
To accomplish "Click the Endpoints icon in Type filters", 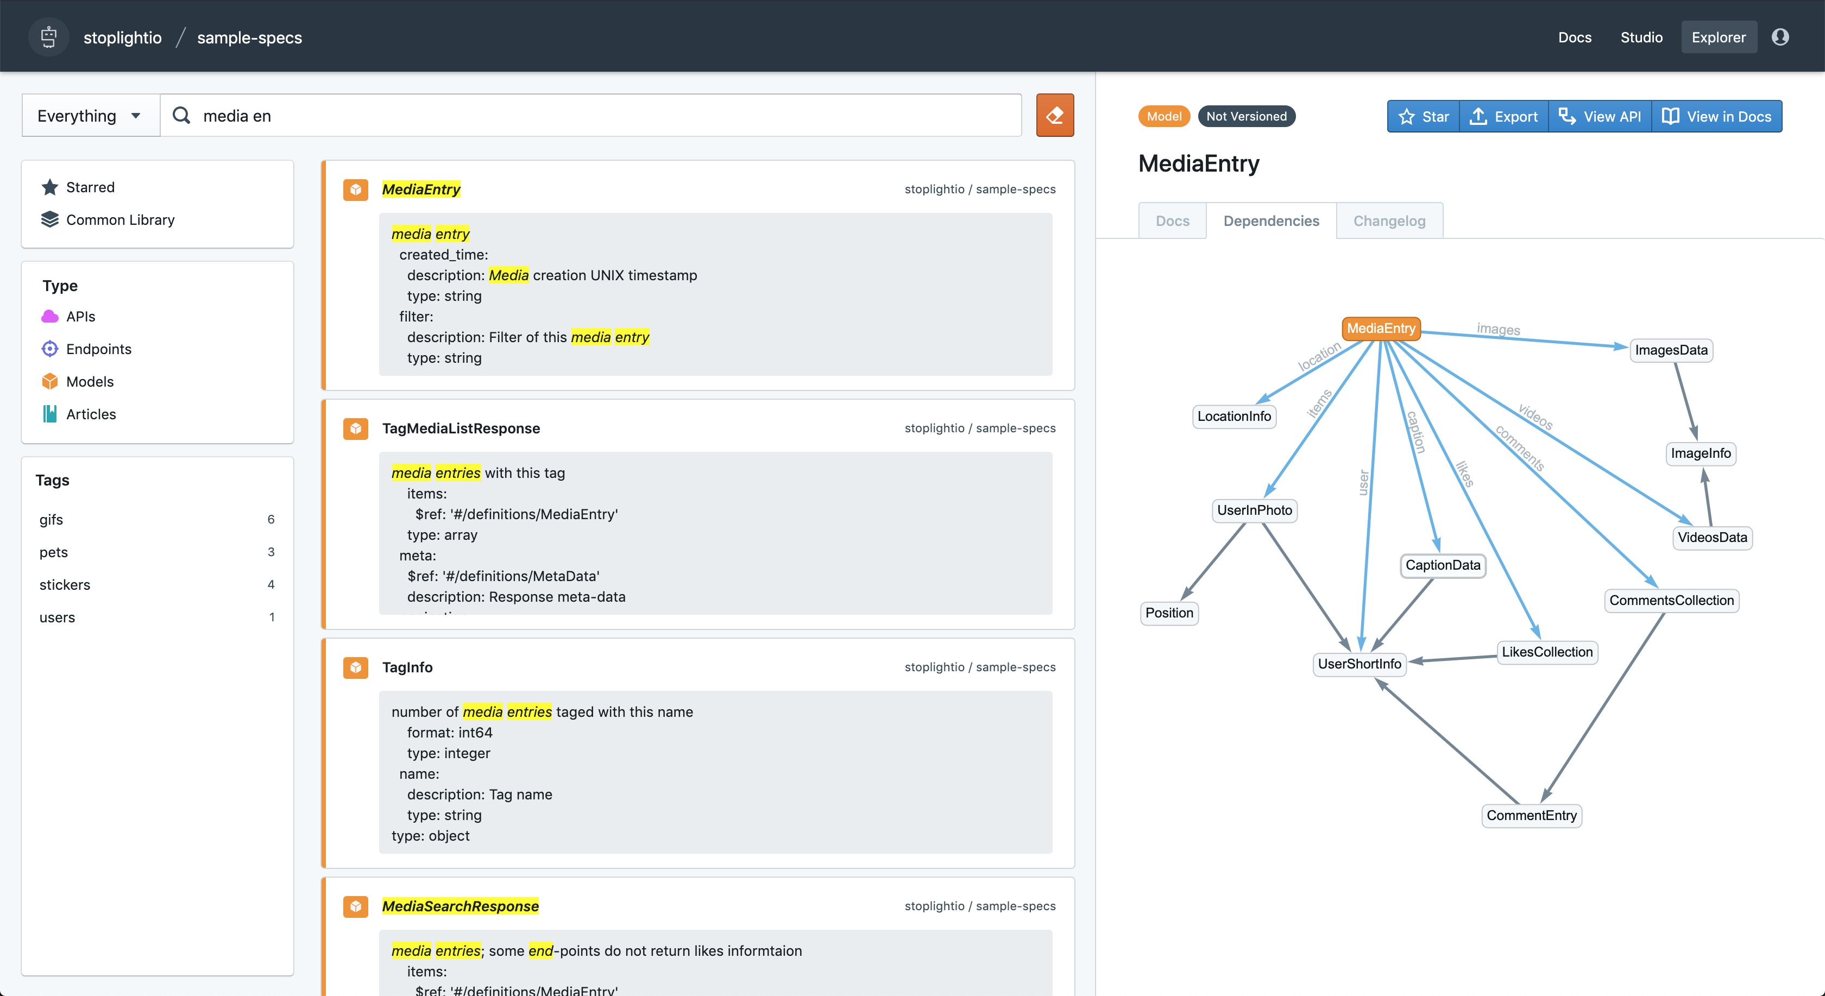I will [x=49, y=349].
